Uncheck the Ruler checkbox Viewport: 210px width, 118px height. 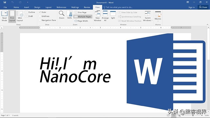pos(40,12)
